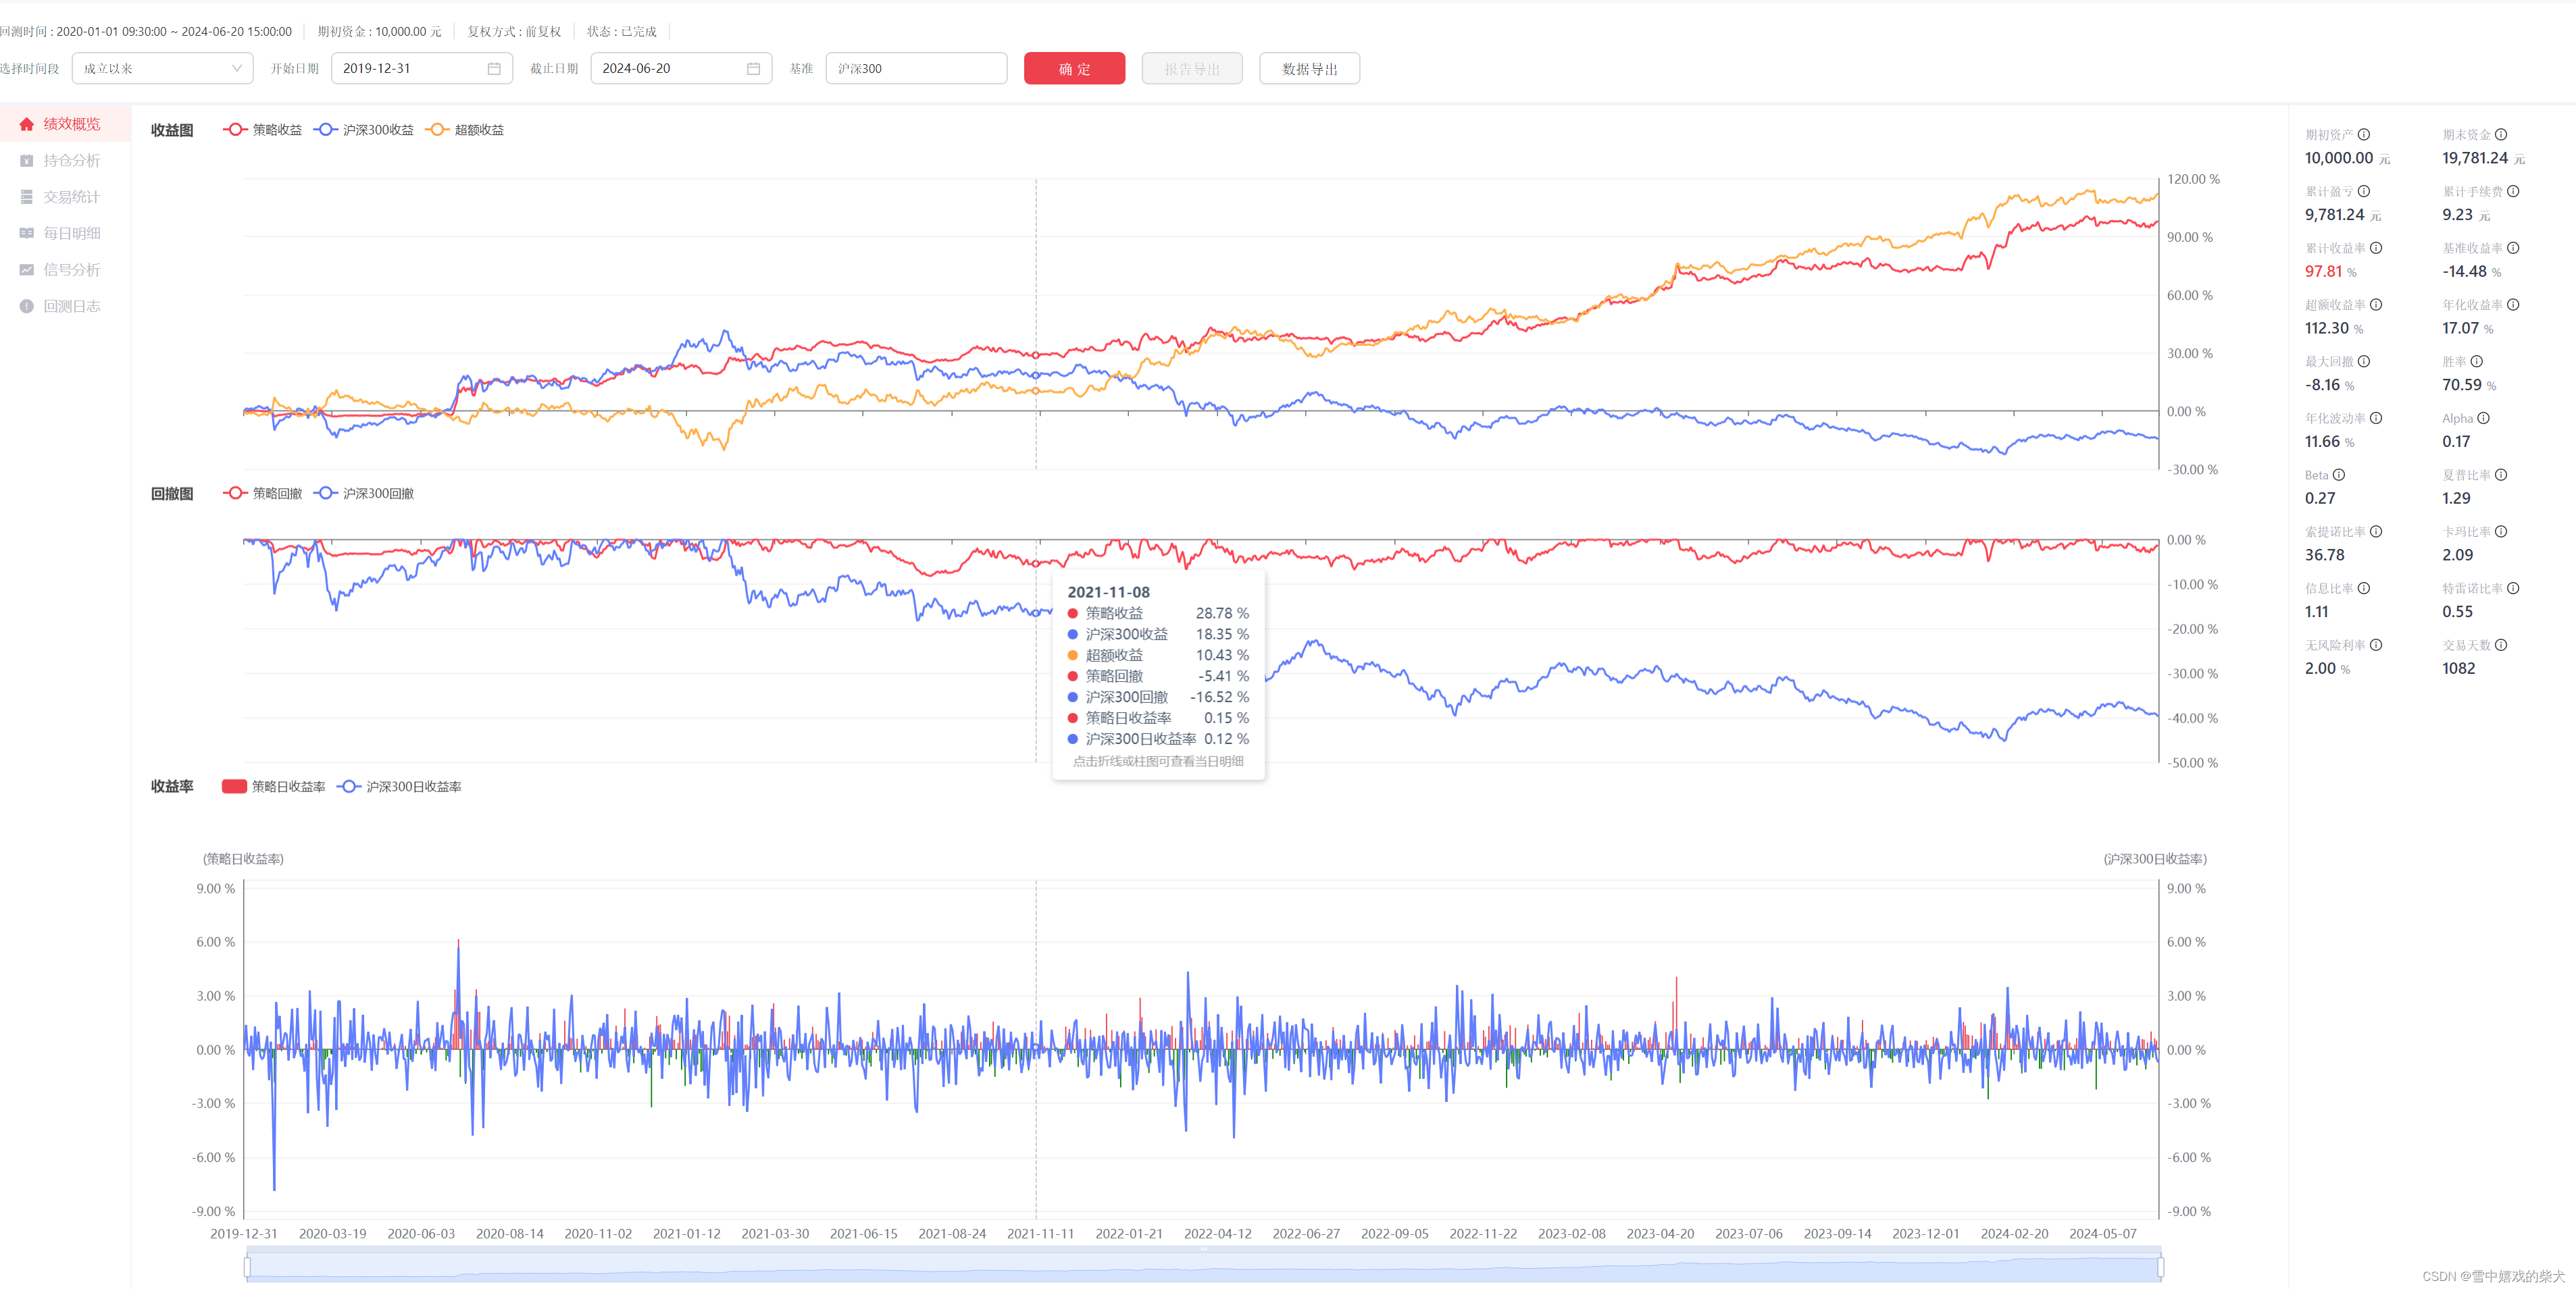Hide 沪深300回撤 line in legend

364,494
